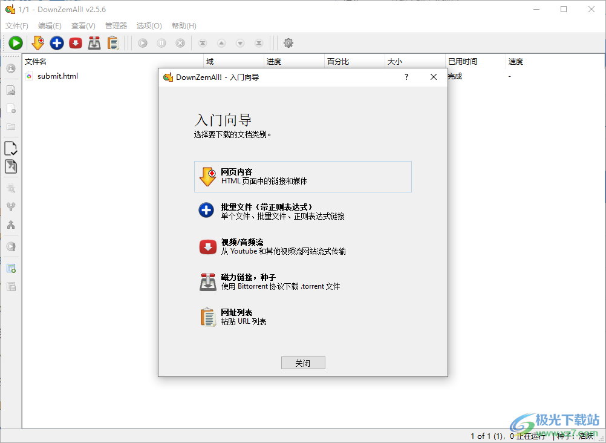Select submit.html row in download list
The width and height of the screenshot is (606, 443).
[57, 76]
